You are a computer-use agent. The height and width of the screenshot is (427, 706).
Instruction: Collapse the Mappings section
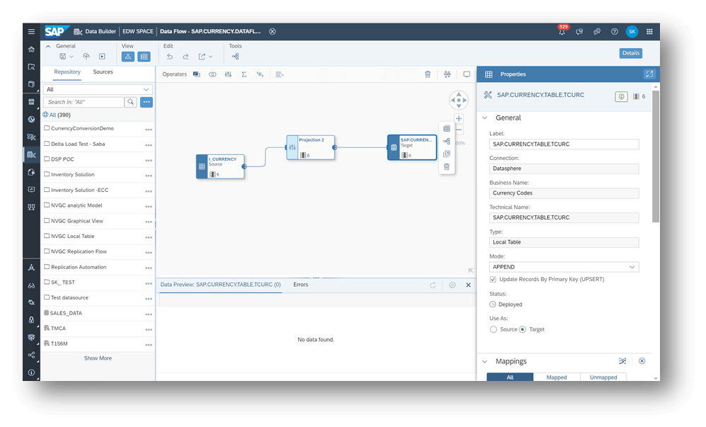(x=485, y=361)
